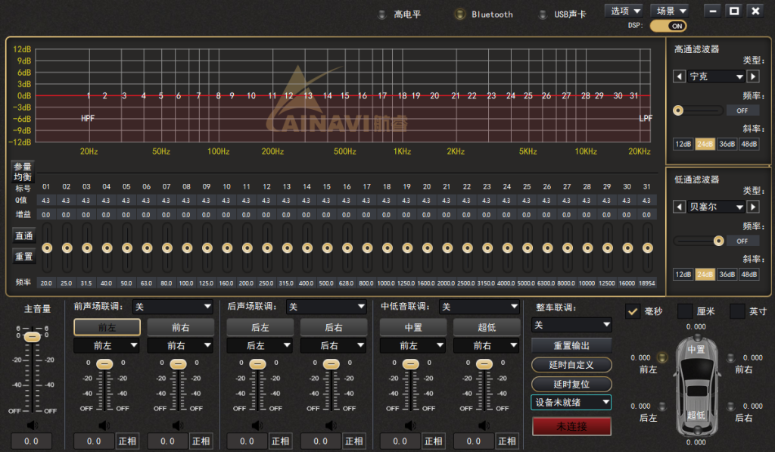775x452 pixels.
Task: Open the 场景 menu
Action: tap(671, 11)
